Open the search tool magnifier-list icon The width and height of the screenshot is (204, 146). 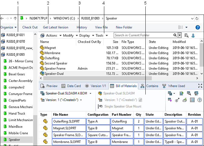tap(186, 35)
